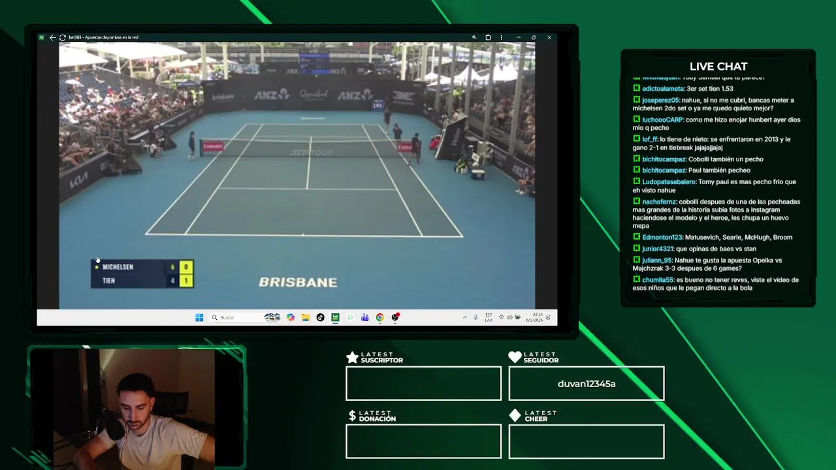Viewport: 836px width, 470px height.
Task: Click the microphone tray icon
Action: (475, 317)
